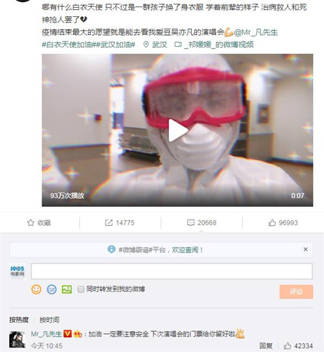This screenshot has height=352, width=324.
Task: Focus the comment text input box
Action: pos(172,271)
